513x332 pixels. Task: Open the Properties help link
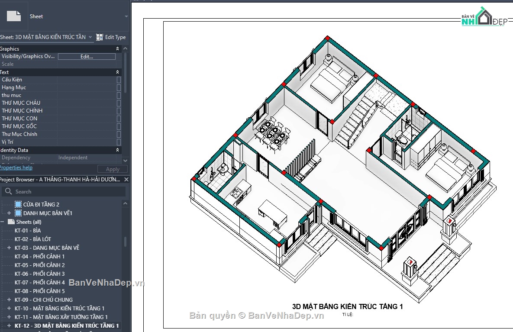pyautogui.click(x=16, y=168)
